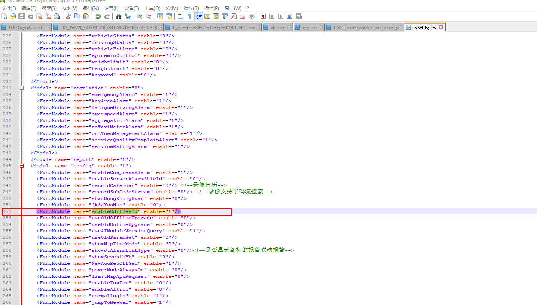The width and height of the screenshot is (537, 305).
Task: Switch to ICAR.IvmsParamSet.exe.config tab
Action: point(364,28)
